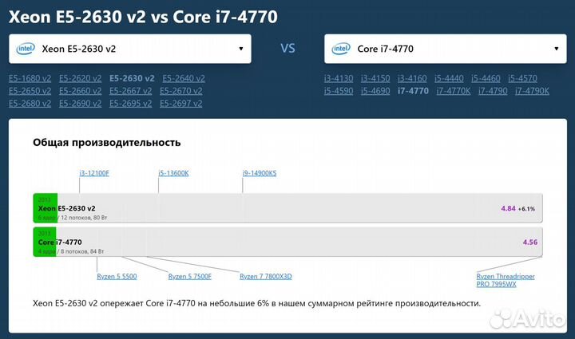Open the E5-2695 v2 link
The width and height of the screenshot is (575, 339).
[x=130, y=103]
